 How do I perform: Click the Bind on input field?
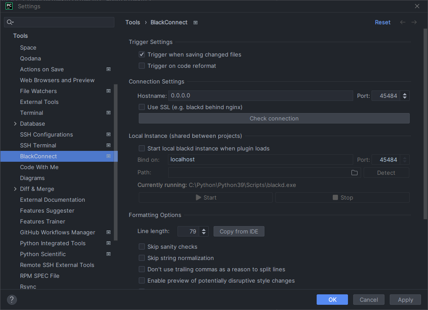point(261,160)
